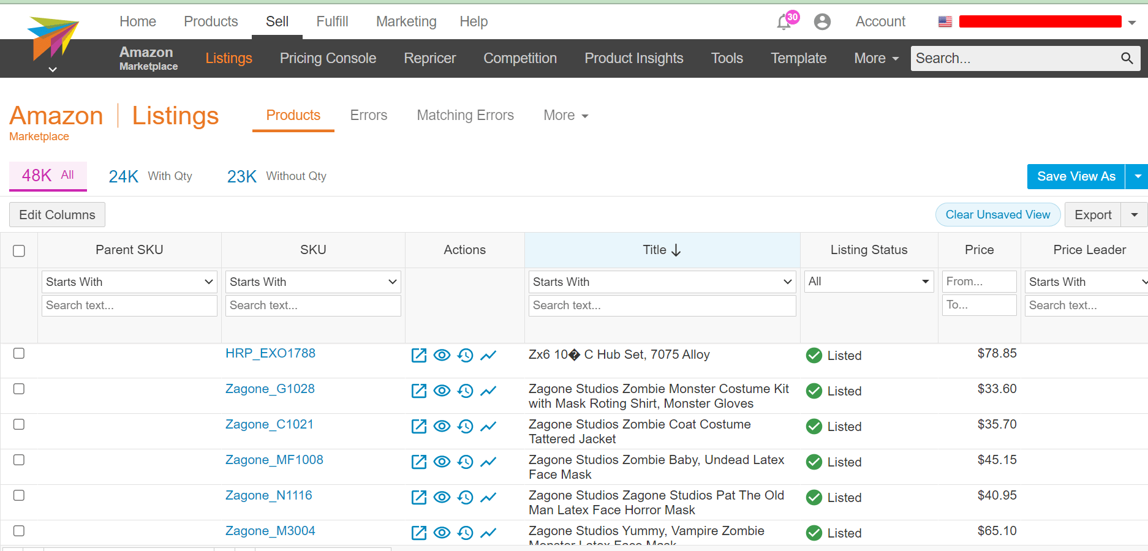
Task: Open trend chart icon for Zagone_C1021
Action: 488,426
